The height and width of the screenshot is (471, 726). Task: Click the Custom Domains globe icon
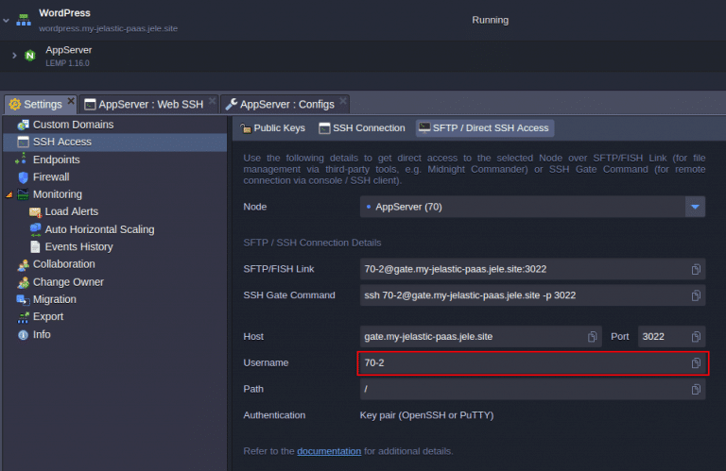23,125
